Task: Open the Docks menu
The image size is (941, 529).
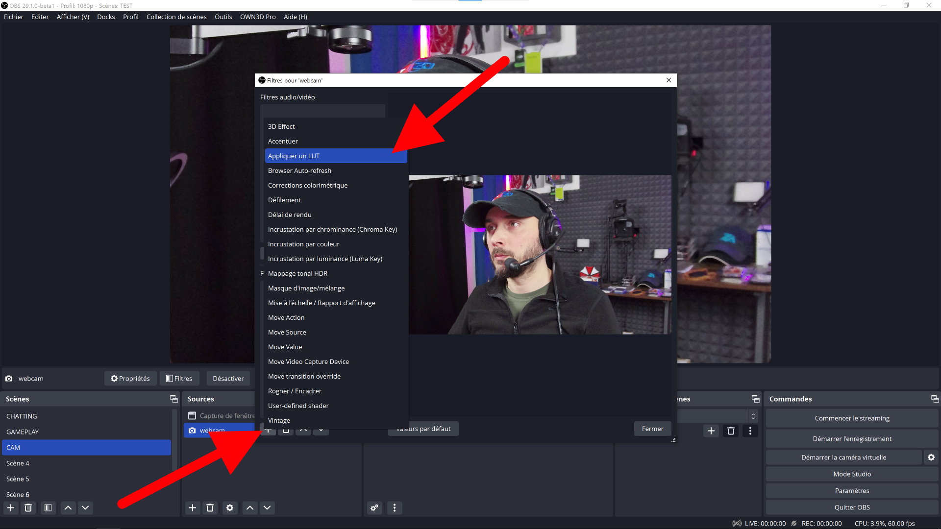Action: pyautogui.click(x=106, y=17)
